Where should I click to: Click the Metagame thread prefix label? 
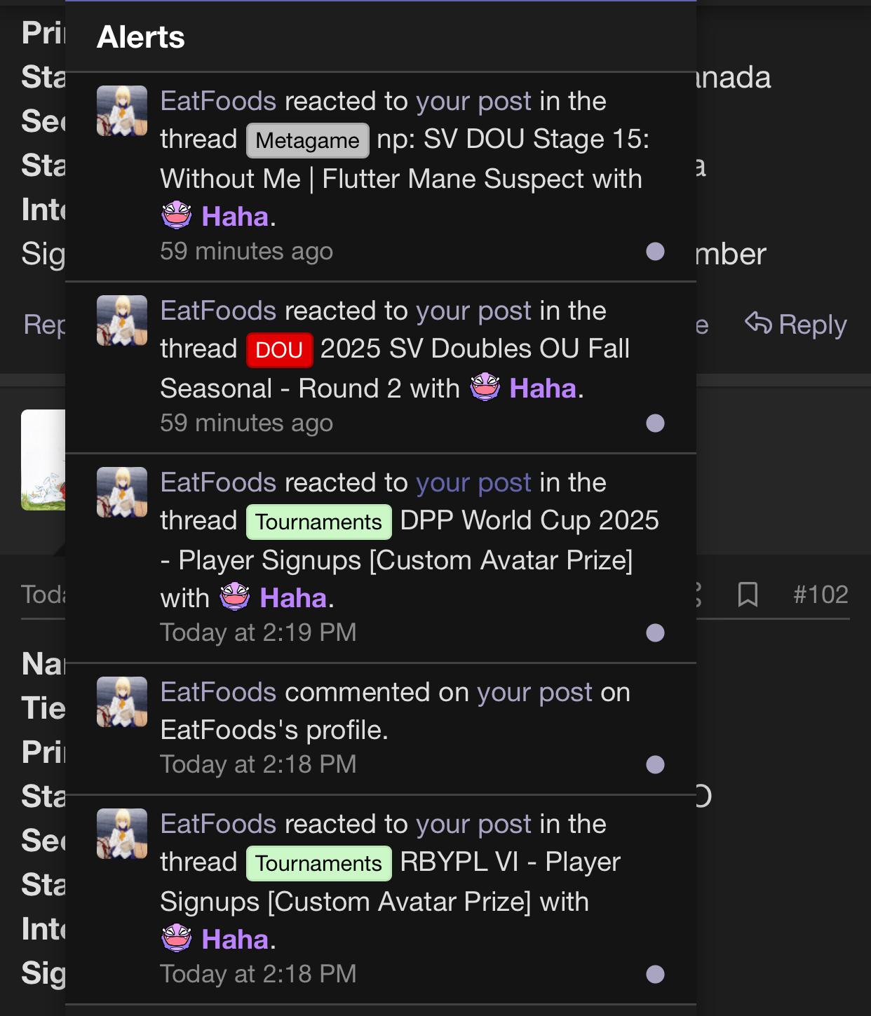308,140
